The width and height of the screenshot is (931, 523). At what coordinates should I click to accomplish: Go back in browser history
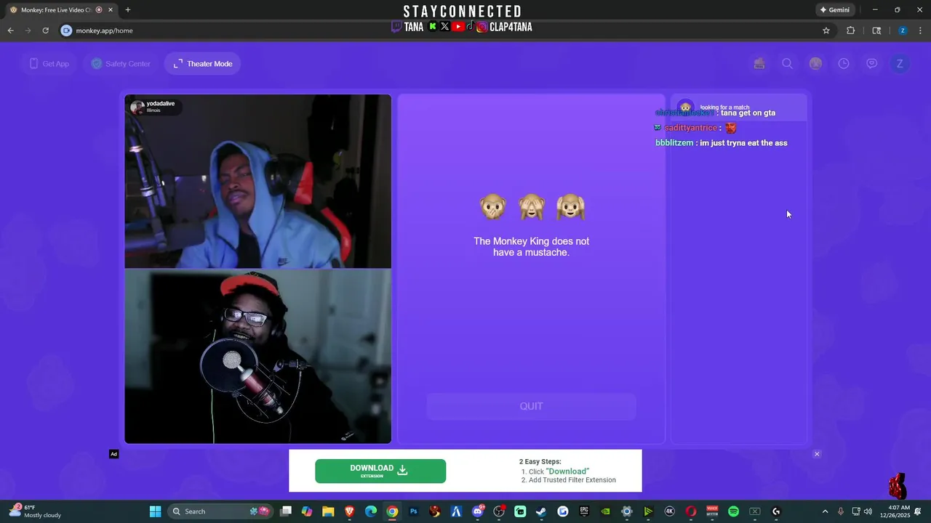[11, 31]
